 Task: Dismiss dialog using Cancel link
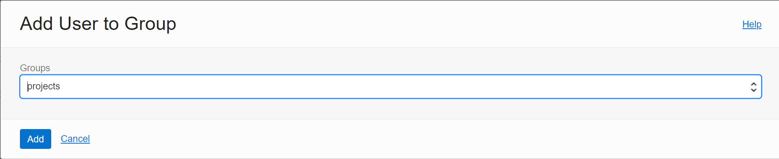pyautogui.click(x=75, y=139)
